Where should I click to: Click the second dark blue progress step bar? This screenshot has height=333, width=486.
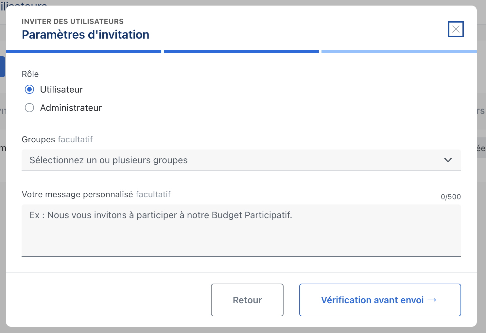pos(241,51)
